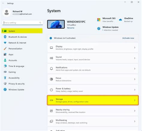142x131 pixels.
Task: Expand the Notifications row chevron
Action: (x=135, y=69)
